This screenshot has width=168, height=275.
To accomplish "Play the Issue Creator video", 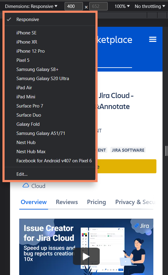I will [86, 256].
